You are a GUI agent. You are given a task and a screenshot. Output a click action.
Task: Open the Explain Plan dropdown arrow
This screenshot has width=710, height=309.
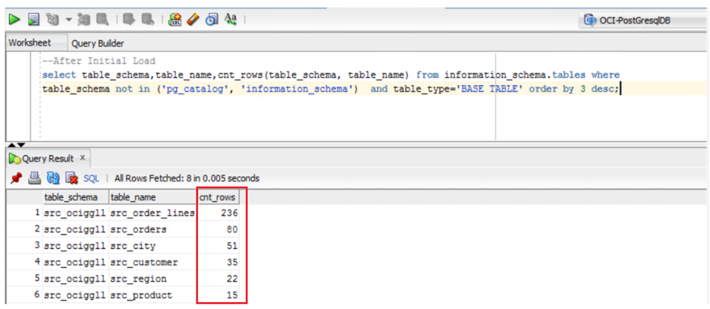pyautogui.click(x=69, y=20)
